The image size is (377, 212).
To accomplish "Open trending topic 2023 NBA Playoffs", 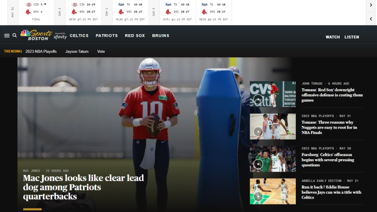I will coord(41,51).
